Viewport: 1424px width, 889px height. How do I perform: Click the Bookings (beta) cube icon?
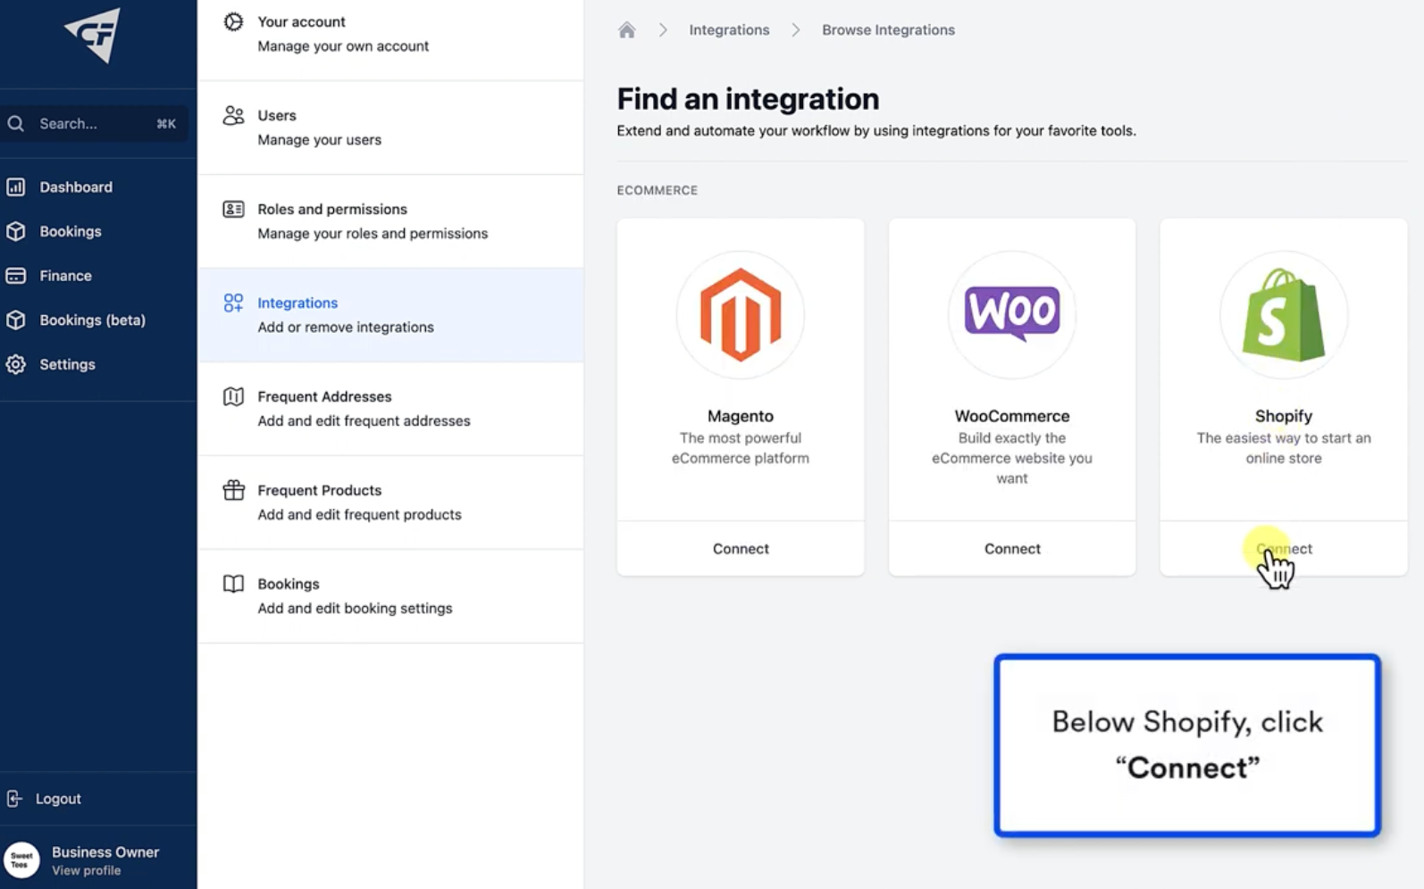[16, 320]
